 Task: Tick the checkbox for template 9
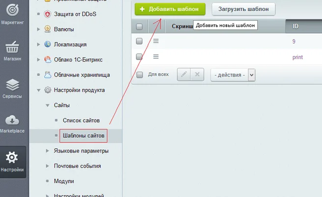point(139,41)
